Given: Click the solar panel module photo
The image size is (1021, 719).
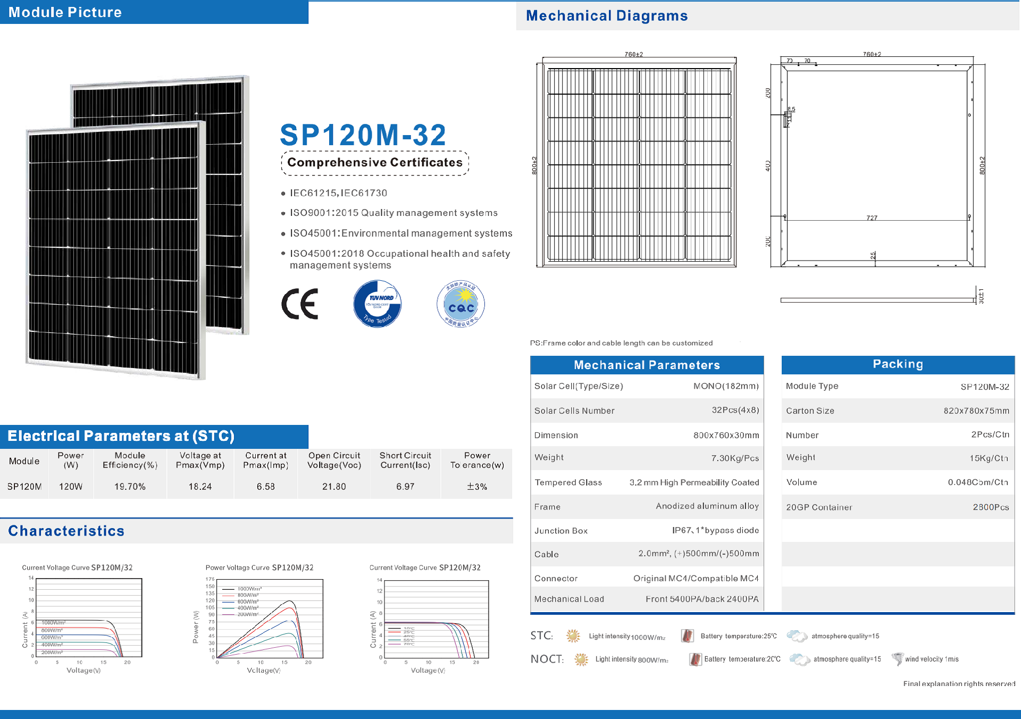Looking at the screenshot, I should 138,228.
